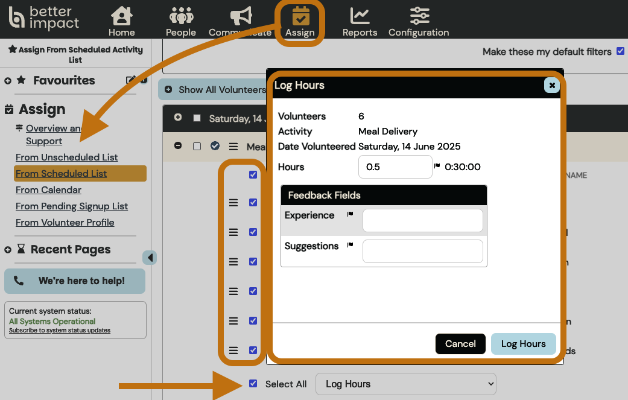Image resolution: width=628 pixels, height=400 pixels.
Task: Open the Log Hours action dropdown
Action: click(x=405, y=384)
